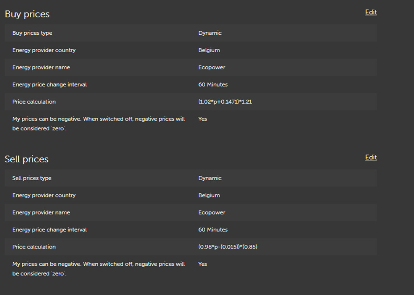Click the sell formula (0.98*p-(0.015))*(0.85)
Image resolution: width=414 pixels, height=295 pixels.
(228, 247)
